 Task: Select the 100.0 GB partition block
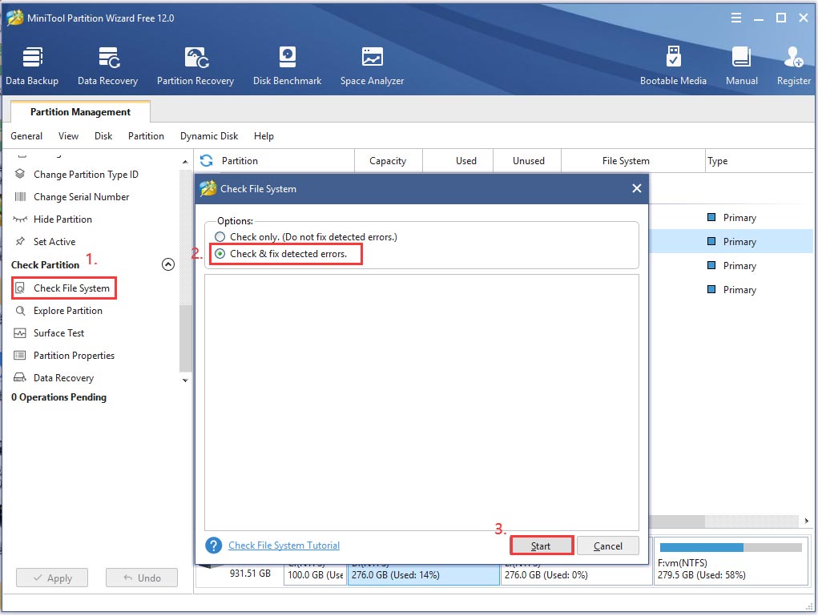[x=315, y=575]
